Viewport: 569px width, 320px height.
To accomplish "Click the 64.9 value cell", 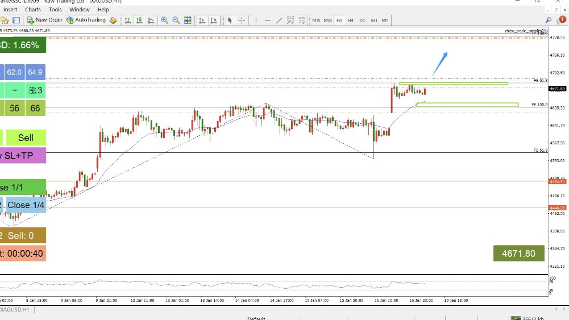I will click(x=35, y=72).
